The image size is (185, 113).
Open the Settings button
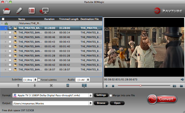(101, 95)
